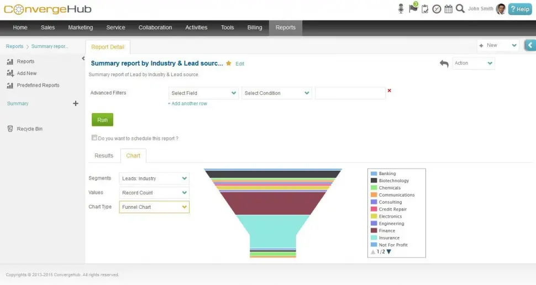Expand the right panel blue arrow
This screenshot has height=285, width=536.
pos(530,45)
